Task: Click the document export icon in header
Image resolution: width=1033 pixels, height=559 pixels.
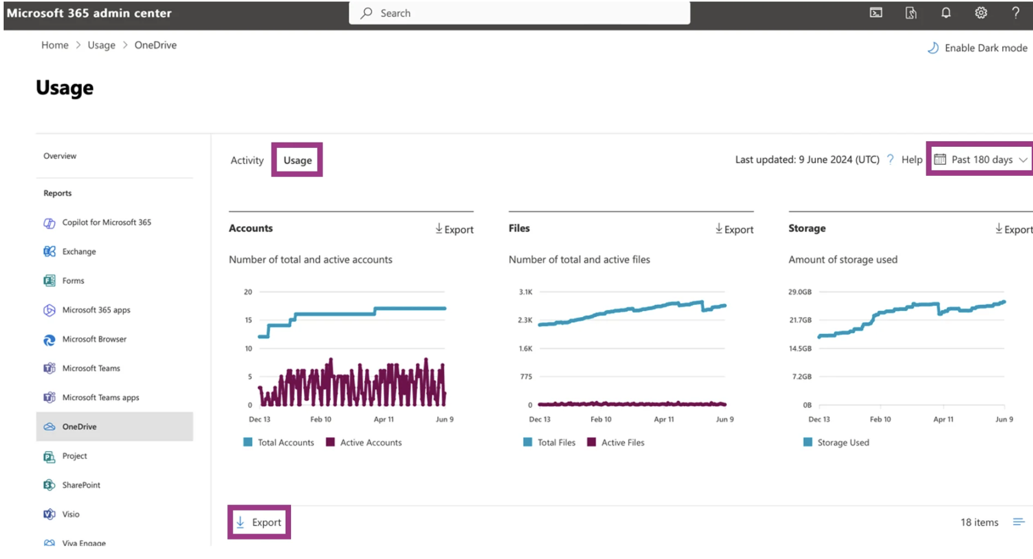Action: 911,13
